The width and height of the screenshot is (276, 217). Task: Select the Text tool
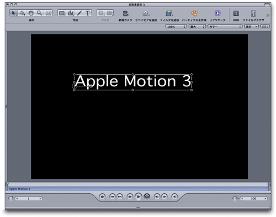(88, 13)
